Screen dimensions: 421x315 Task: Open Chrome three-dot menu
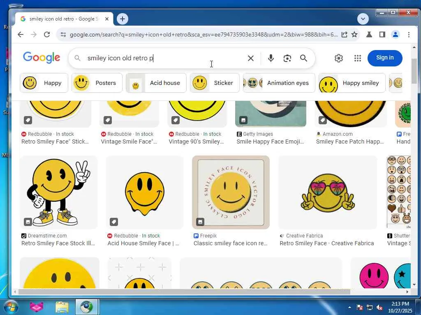coord(409,34)
